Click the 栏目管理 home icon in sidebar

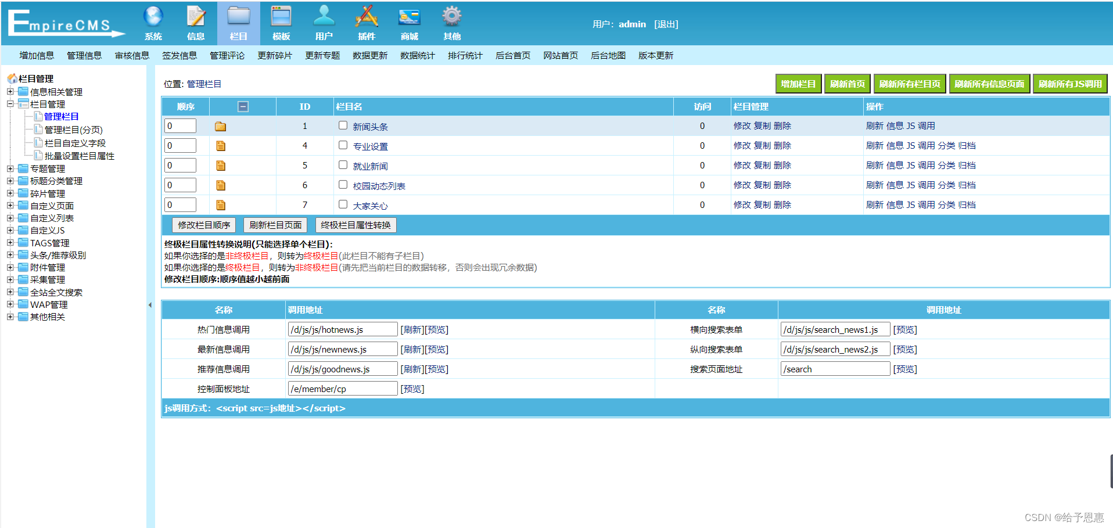pyautogui.click(x=12, y=78)
